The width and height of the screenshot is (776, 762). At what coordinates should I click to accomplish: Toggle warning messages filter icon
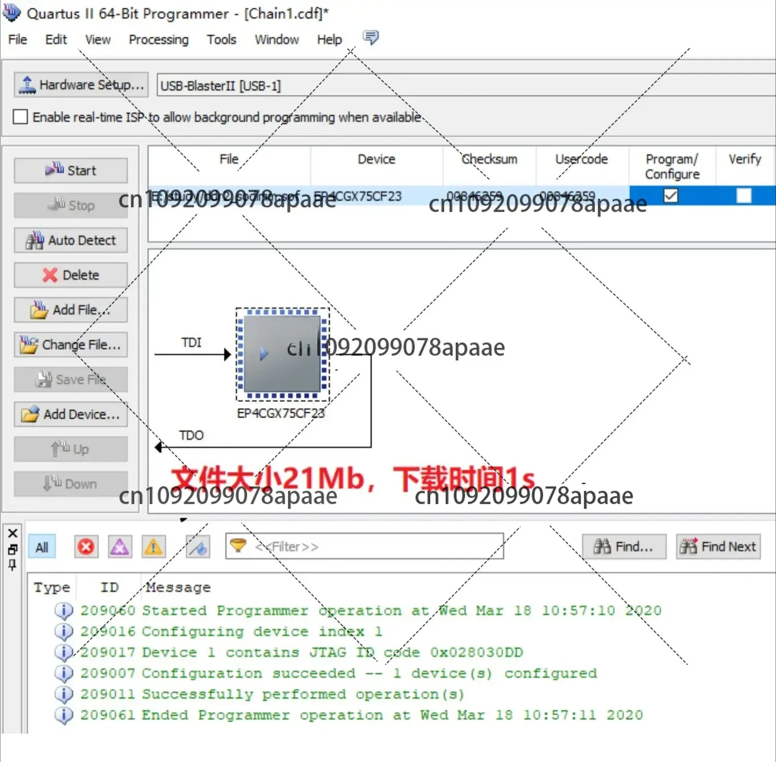(153, 547)
